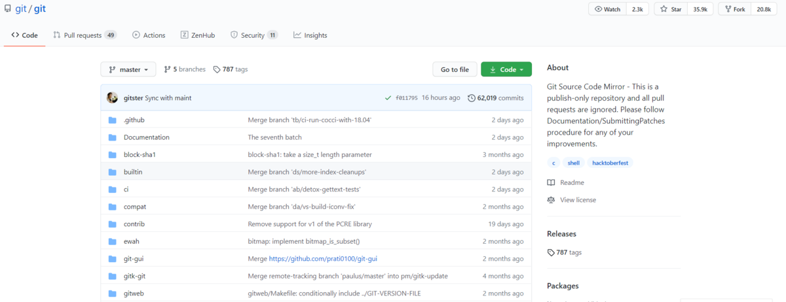Image resolution: width=786 pixels, height=302 pixels.
Task: Open commit hash f011795
Action: pos(407,98)
